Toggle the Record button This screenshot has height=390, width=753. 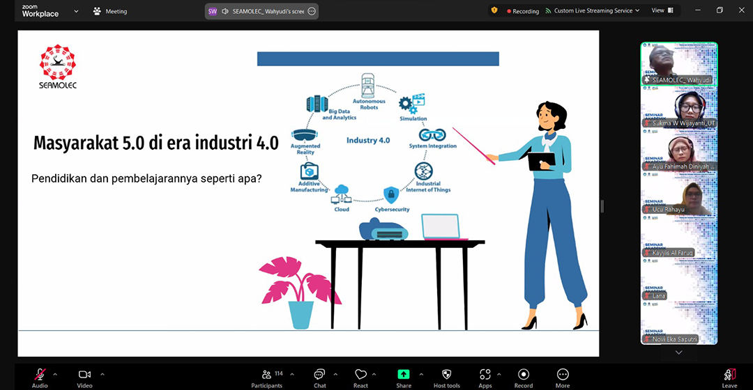(x=524, y=375)
